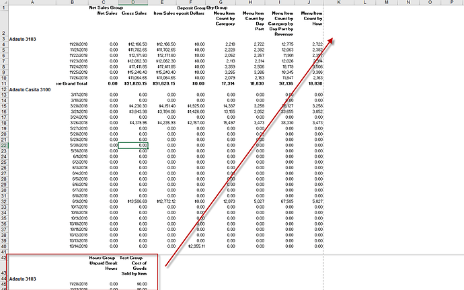Screen dimensions: 464x290
Task: Click $4,230.30 gross sales cell
Action: point(137,106)
